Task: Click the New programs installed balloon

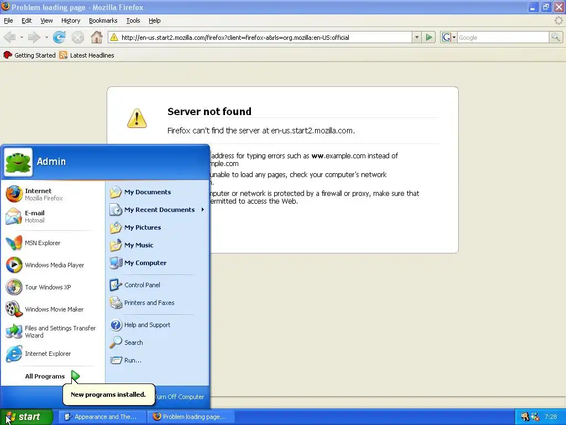Action: tap(109, 394)
